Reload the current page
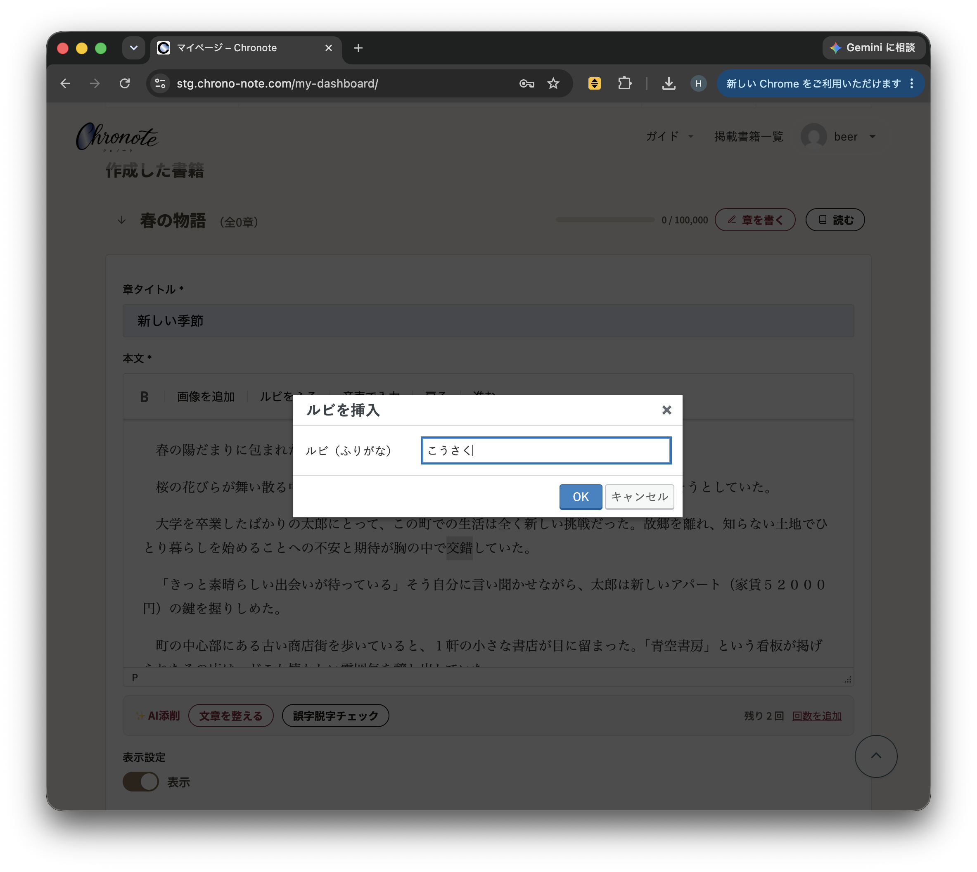The width and height of the screenshot is (977, 872). [125, 84]
